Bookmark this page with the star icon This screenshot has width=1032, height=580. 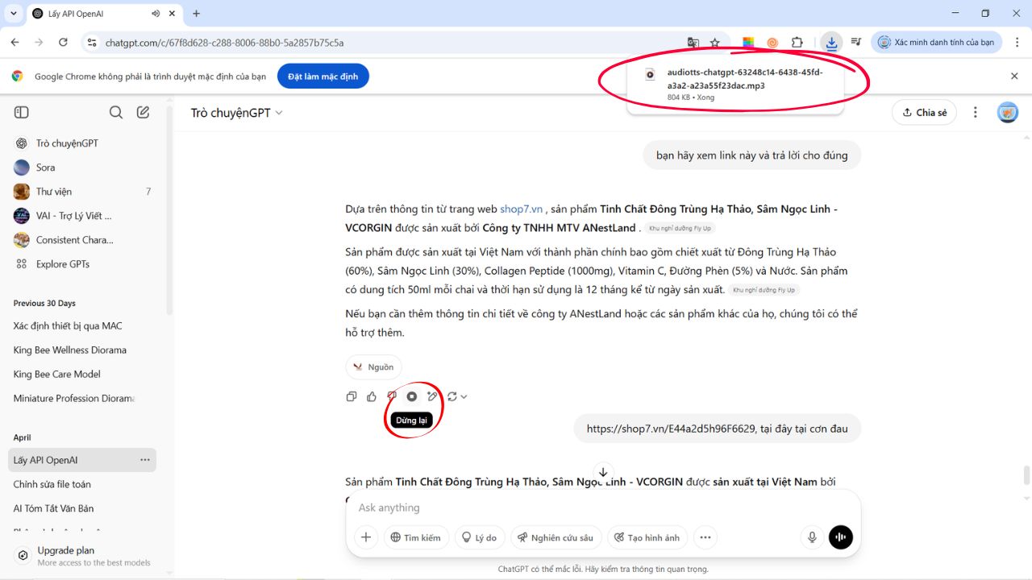[x=714, y=43]
